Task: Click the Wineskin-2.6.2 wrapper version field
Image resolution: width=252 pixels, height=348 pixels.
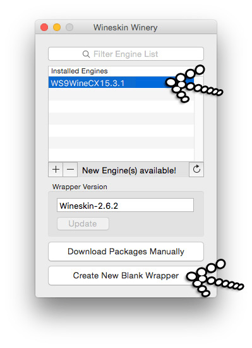Action: 125,205
